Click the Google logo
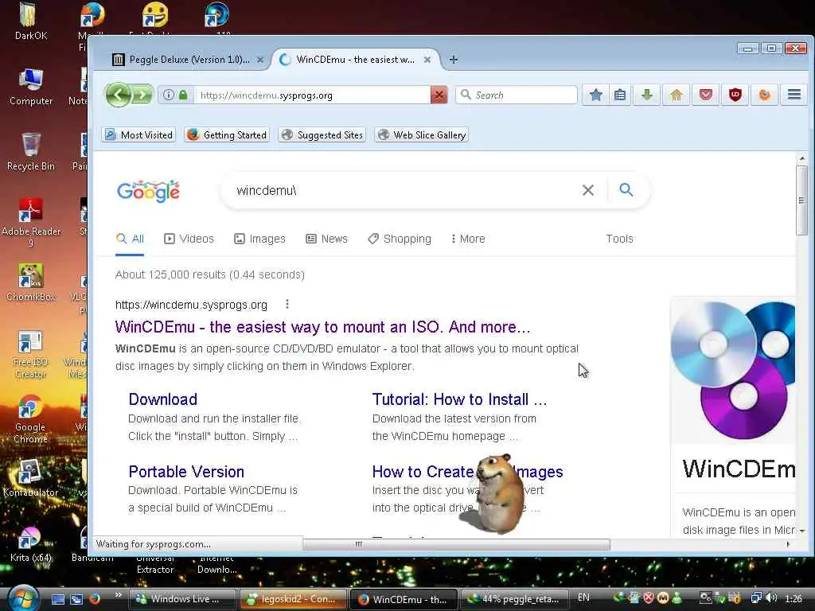Screen dimensions: 815x611 (x=149, y=191)
